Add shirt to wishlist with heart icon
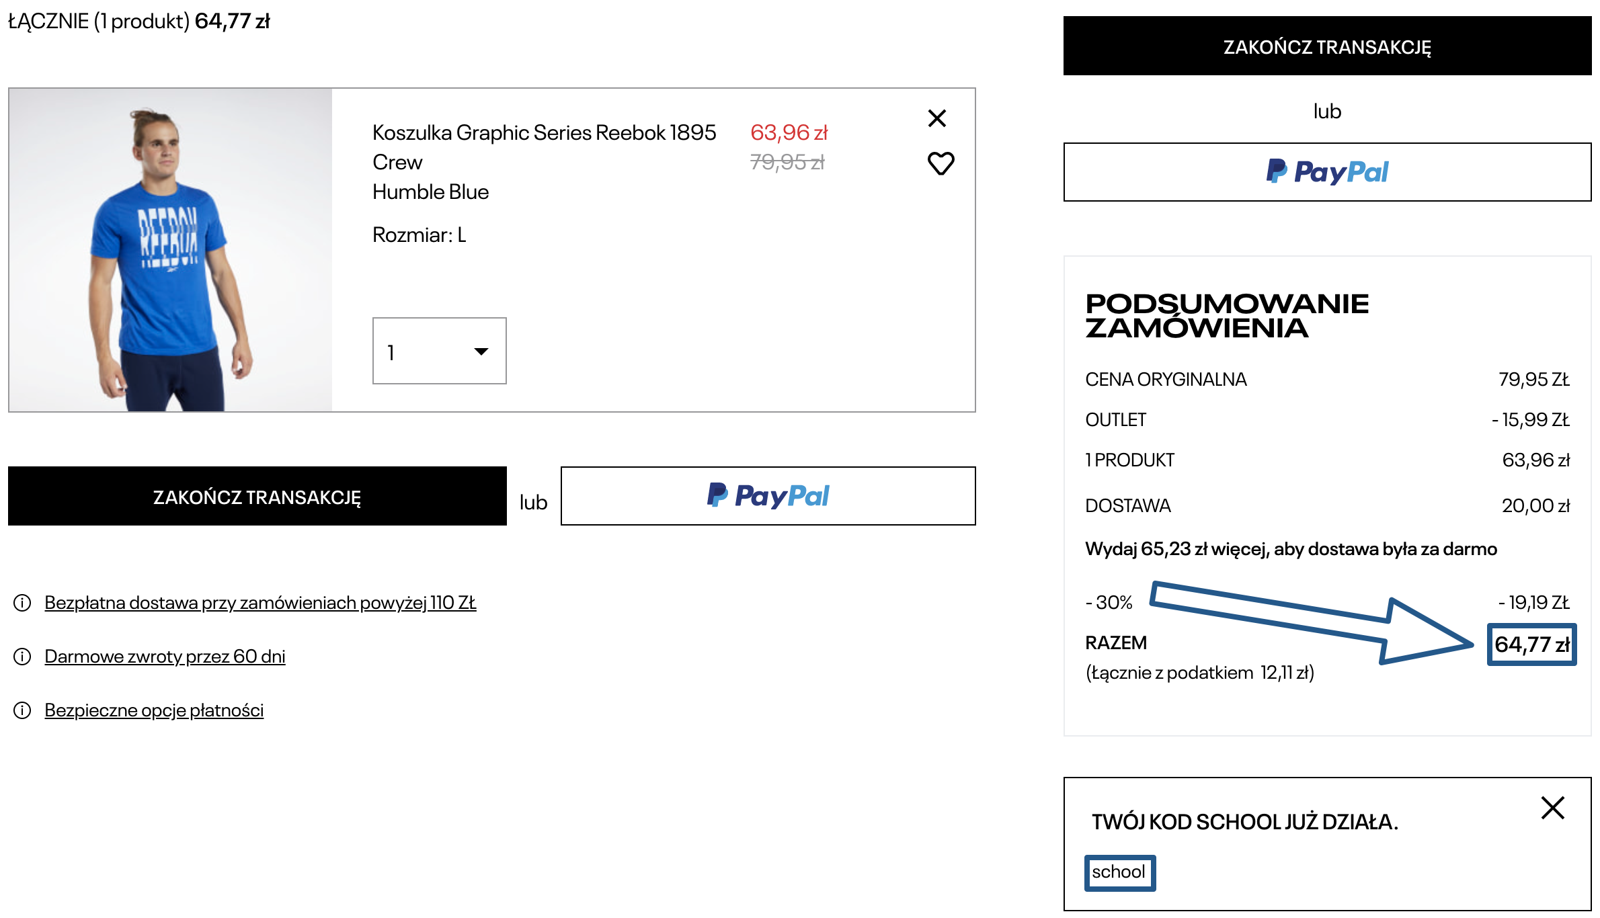 point(941,163)
